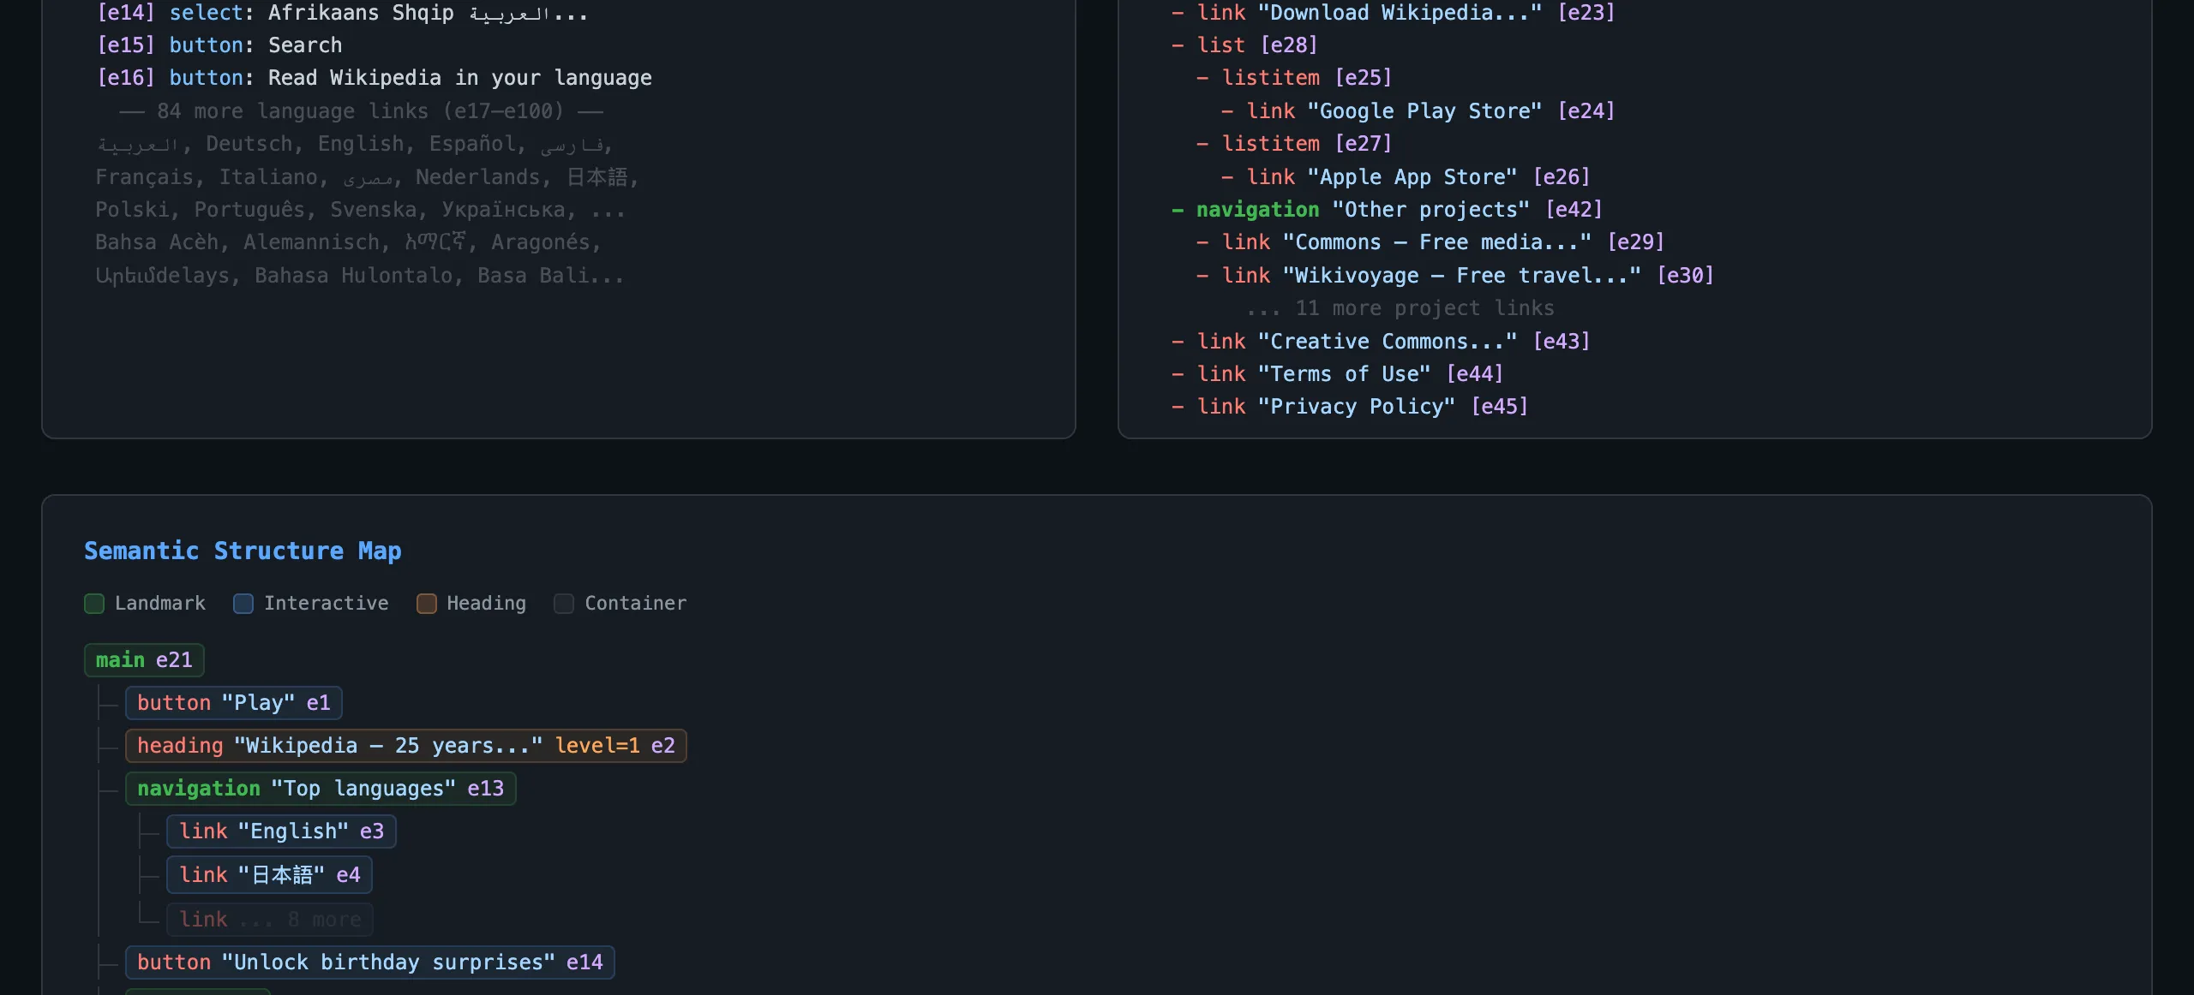Toggle the Interactive legend checkbox
The width and height of the screenshot is (2194, 995).
pos(243,604)
